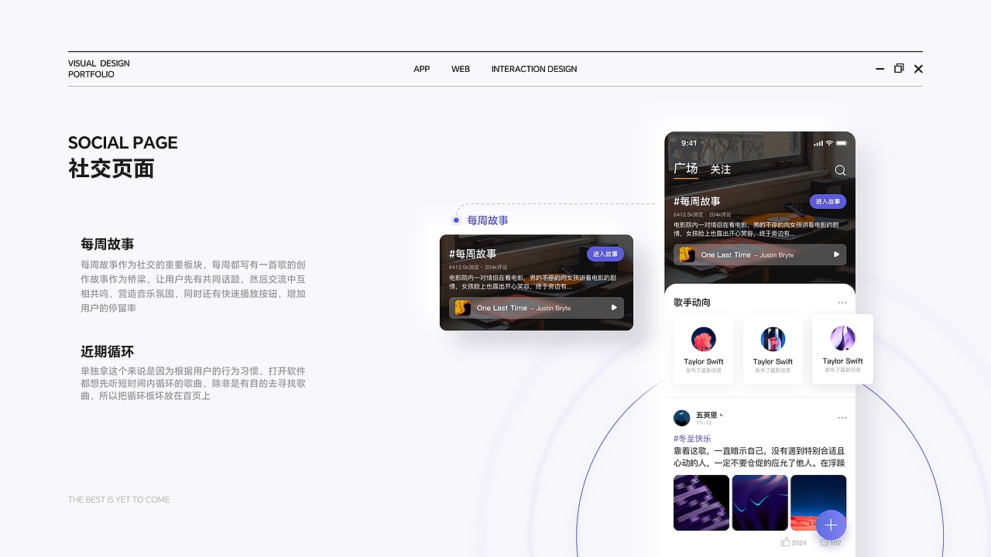
Task: Select the second Taylor Swift avatar, blue figure
Action: click(x=773, y=340)
